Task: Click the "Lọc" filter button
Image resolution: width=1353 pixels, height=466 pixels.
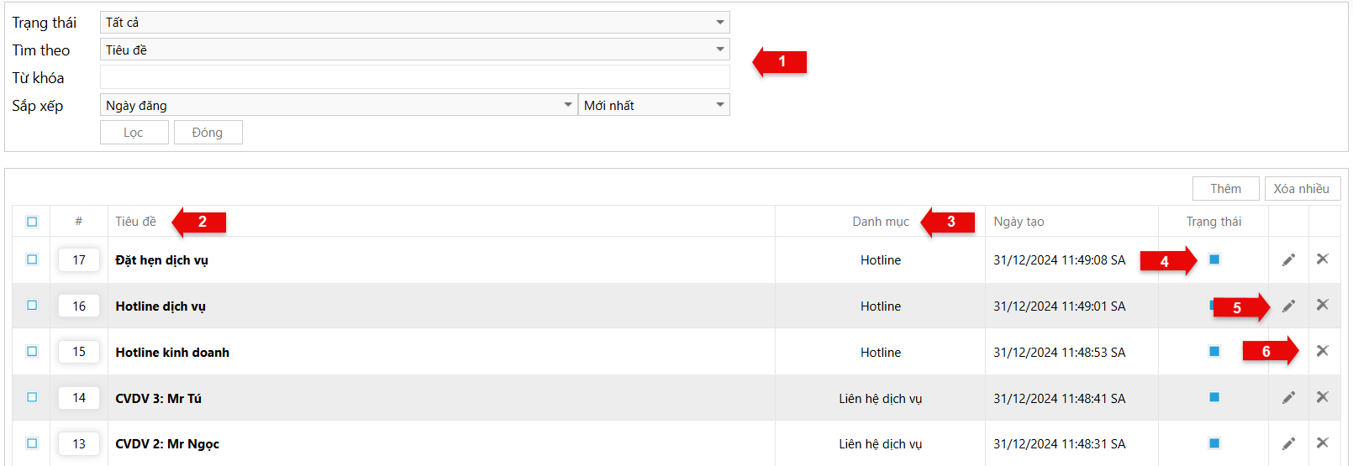Action: 134,133
